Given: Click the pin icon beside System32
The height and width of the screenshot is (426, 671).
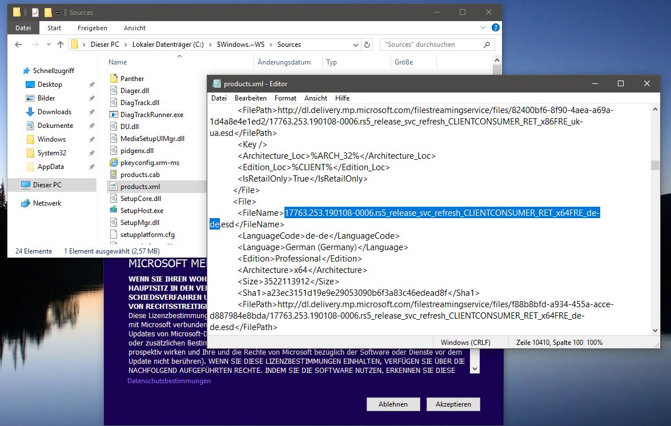Looking at the screenshot, I should [x=91, y=153].
